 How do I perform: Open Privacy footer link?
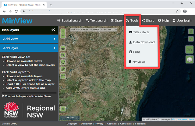(99, 124)
